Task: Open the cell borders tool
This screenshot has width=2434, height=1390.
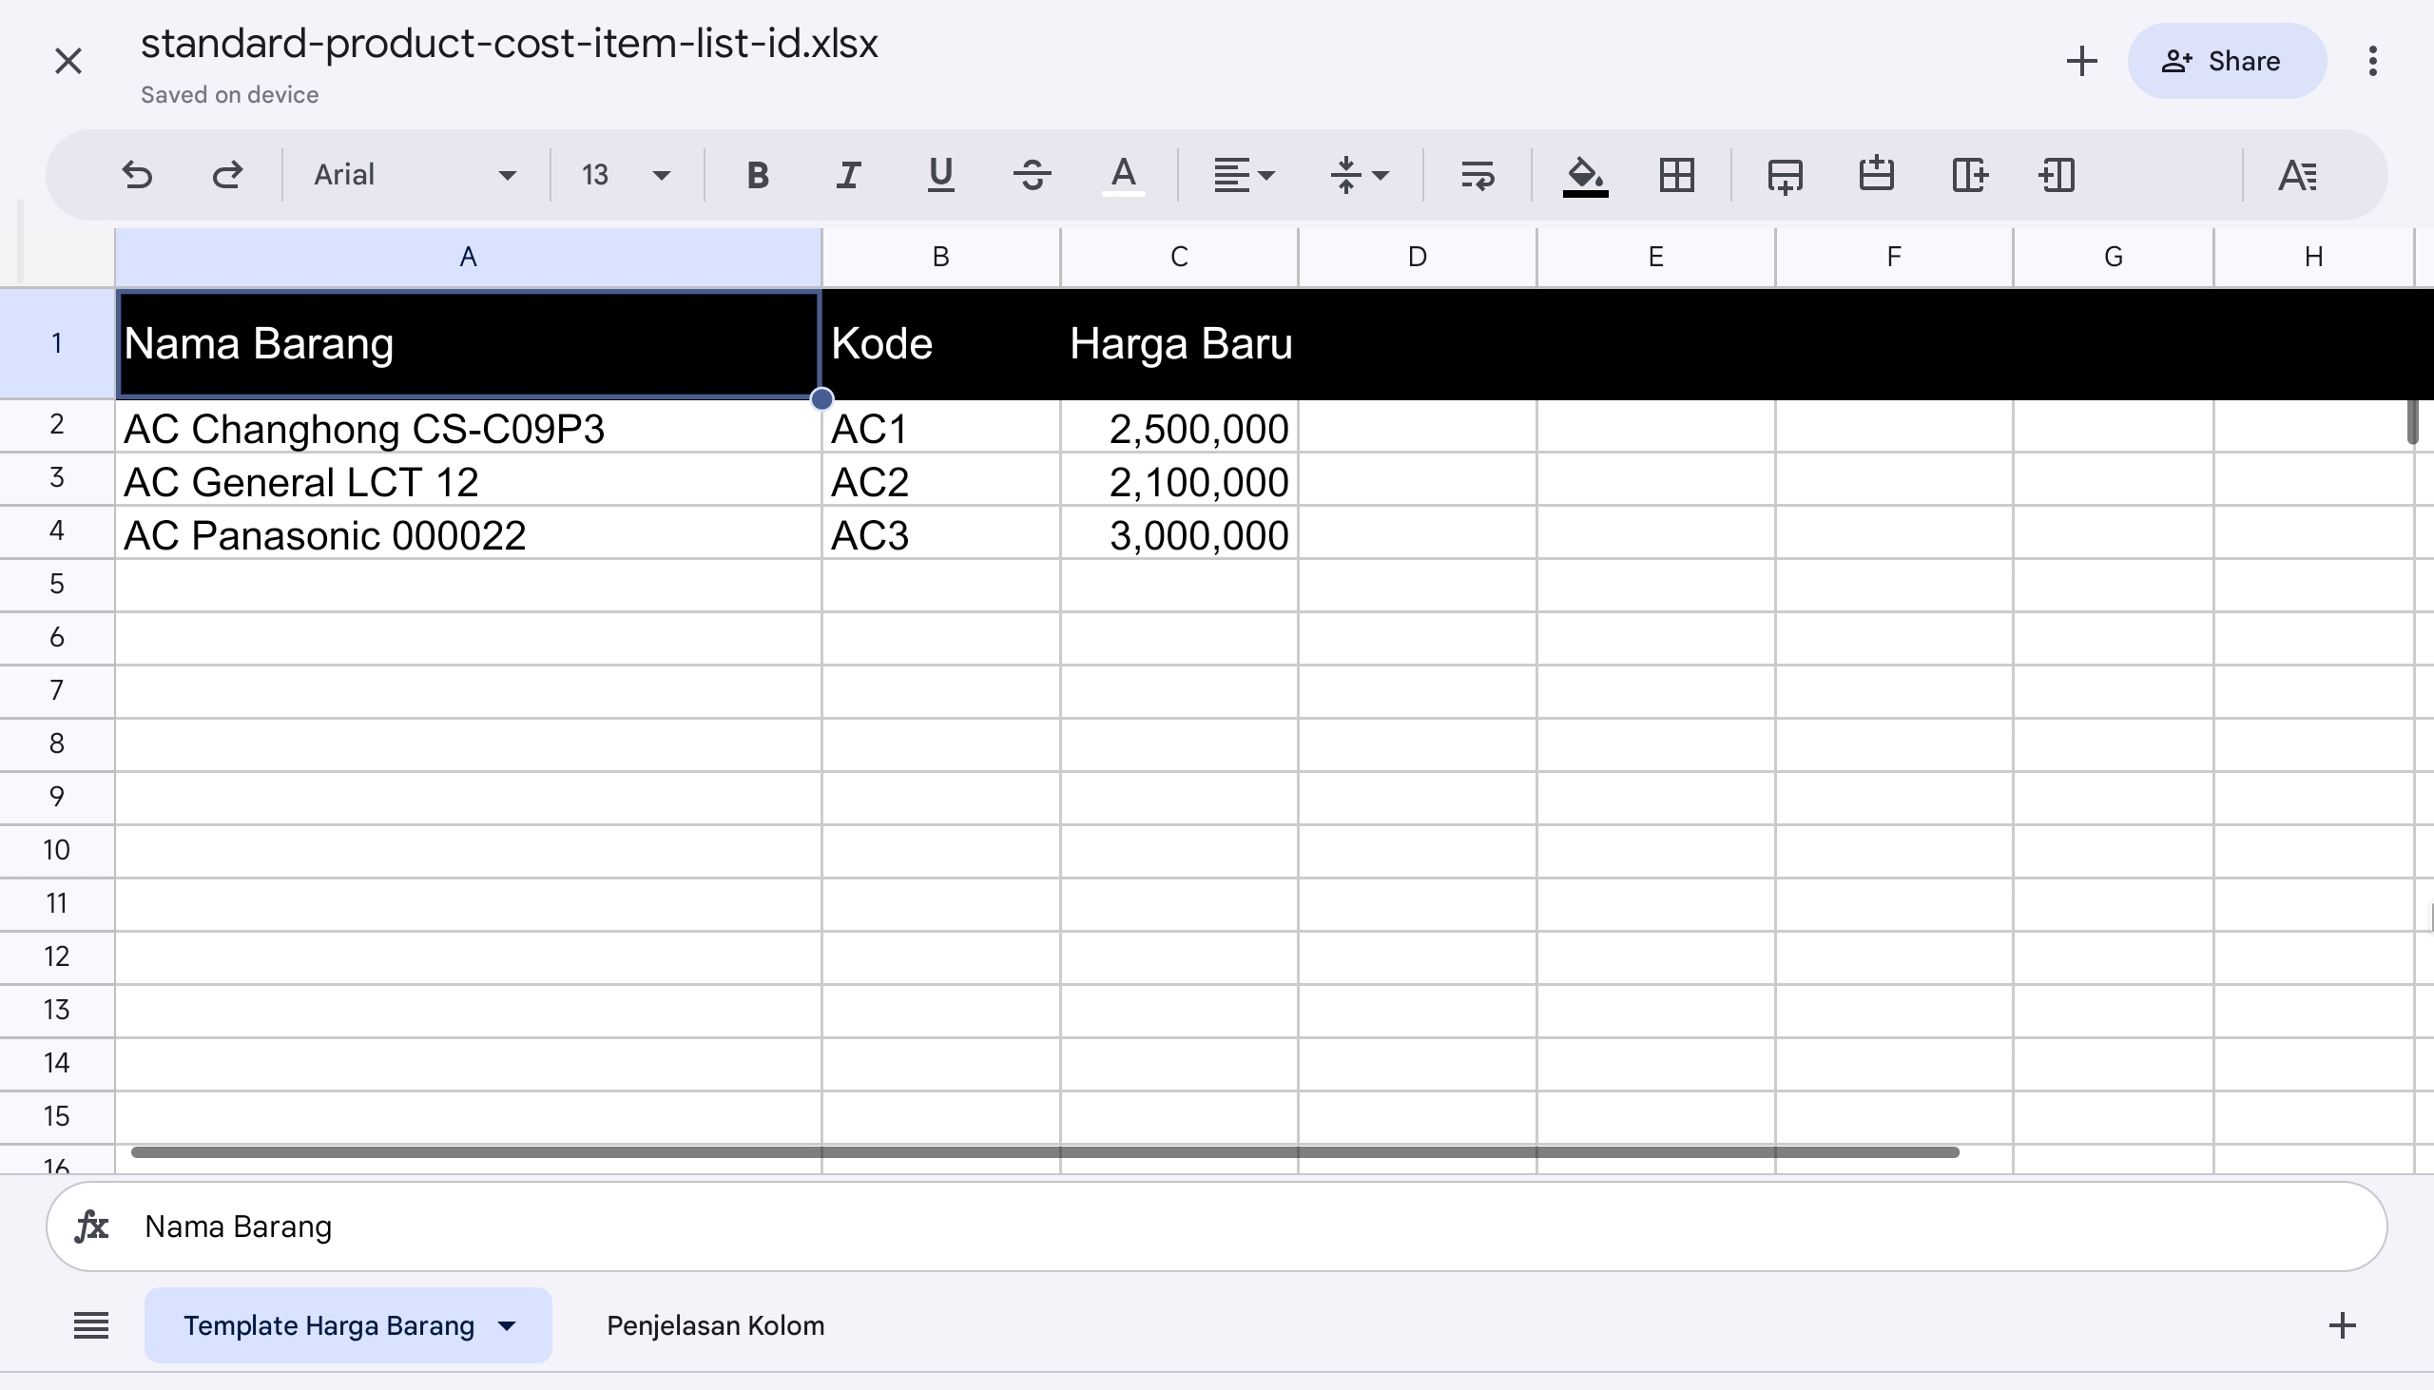Action: pyautogui.click(x=1676, y=175)
